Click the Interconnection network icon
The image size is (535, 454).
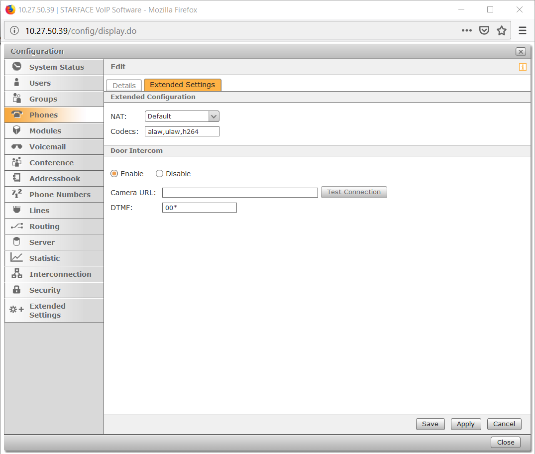click(x=17, y=274)
